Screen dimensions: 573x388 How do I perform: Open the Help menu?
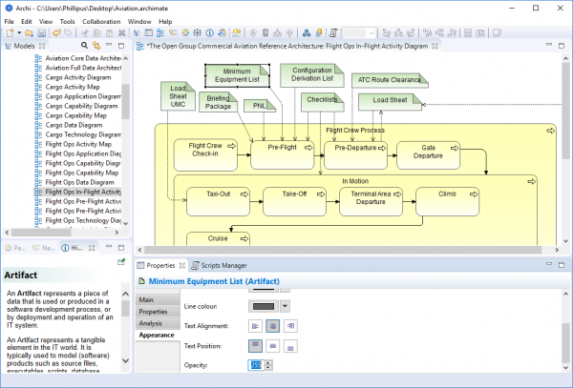(165, 22)
